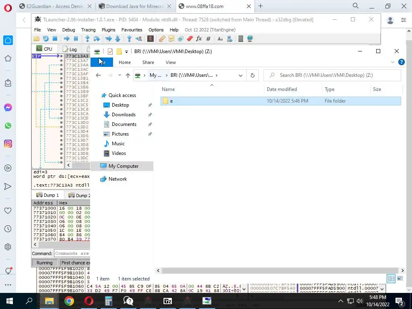Open Comments speech-bubble icon in x32dbg

(x=171, y=39)
